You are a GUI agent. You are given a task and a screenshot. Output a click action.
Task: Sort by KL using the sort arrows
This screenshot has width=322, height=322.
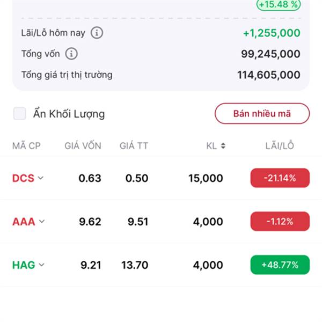[x=223, y=146]
